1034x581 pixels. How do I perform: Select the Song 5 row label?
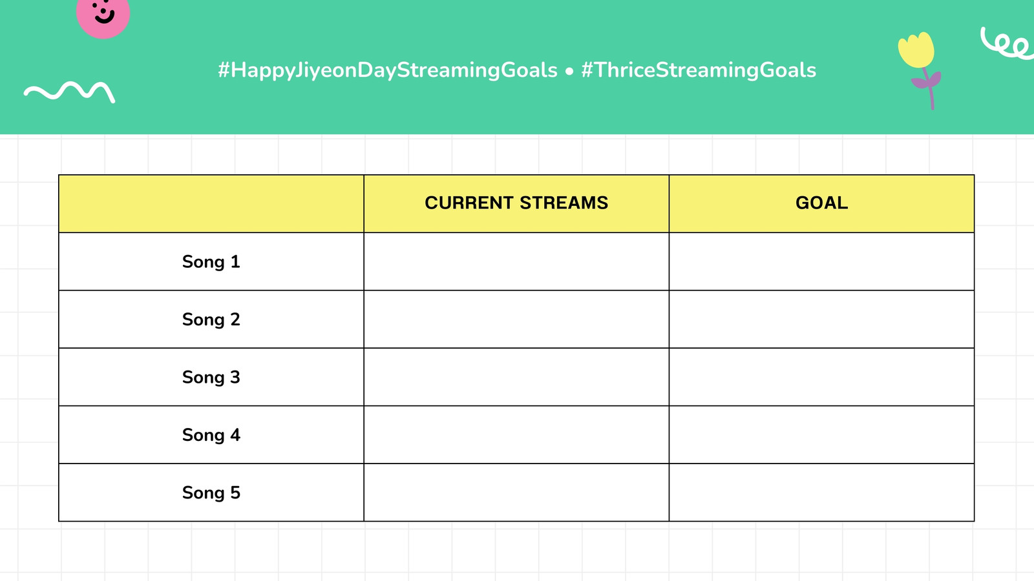click(211, 493)
